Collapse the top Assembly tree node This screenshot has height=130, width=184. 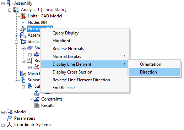pos(3,4)
